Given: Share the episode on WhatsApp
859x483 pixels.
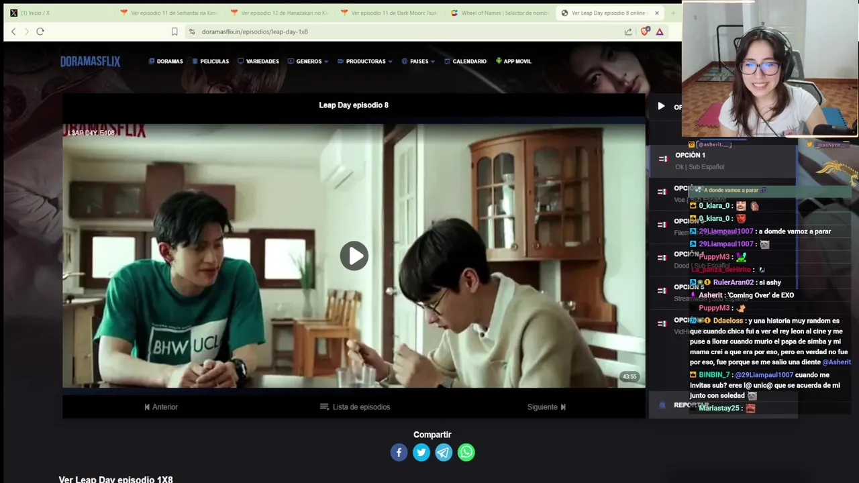Looking at the screenshot, I should [466, 452].
